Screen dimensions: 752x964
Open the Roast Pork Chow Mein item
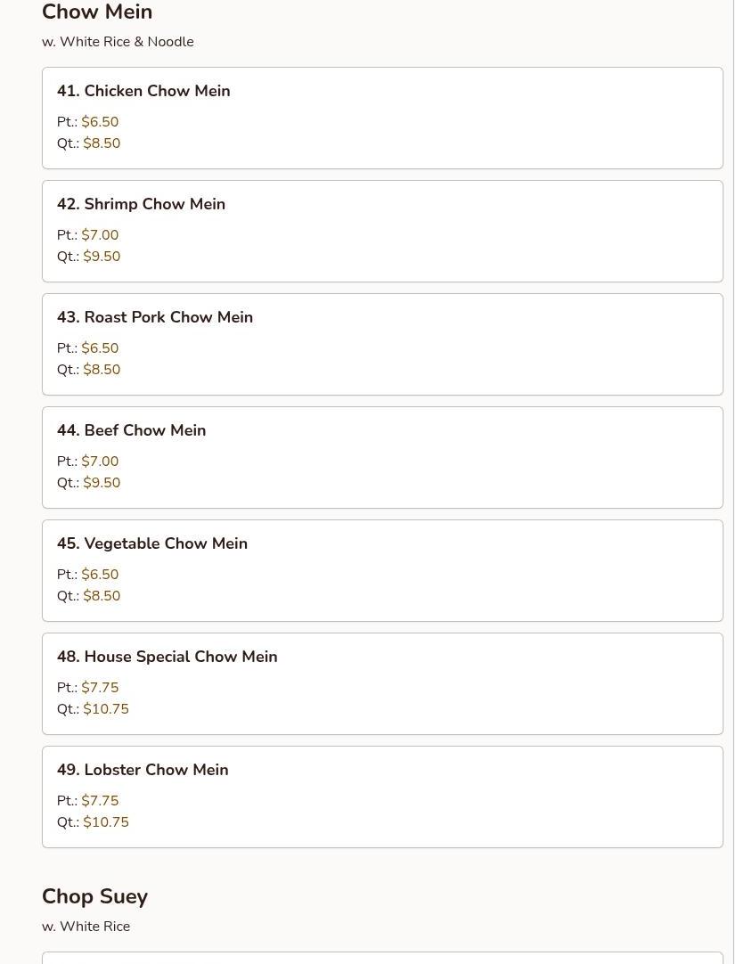click(x=155, y=317)
